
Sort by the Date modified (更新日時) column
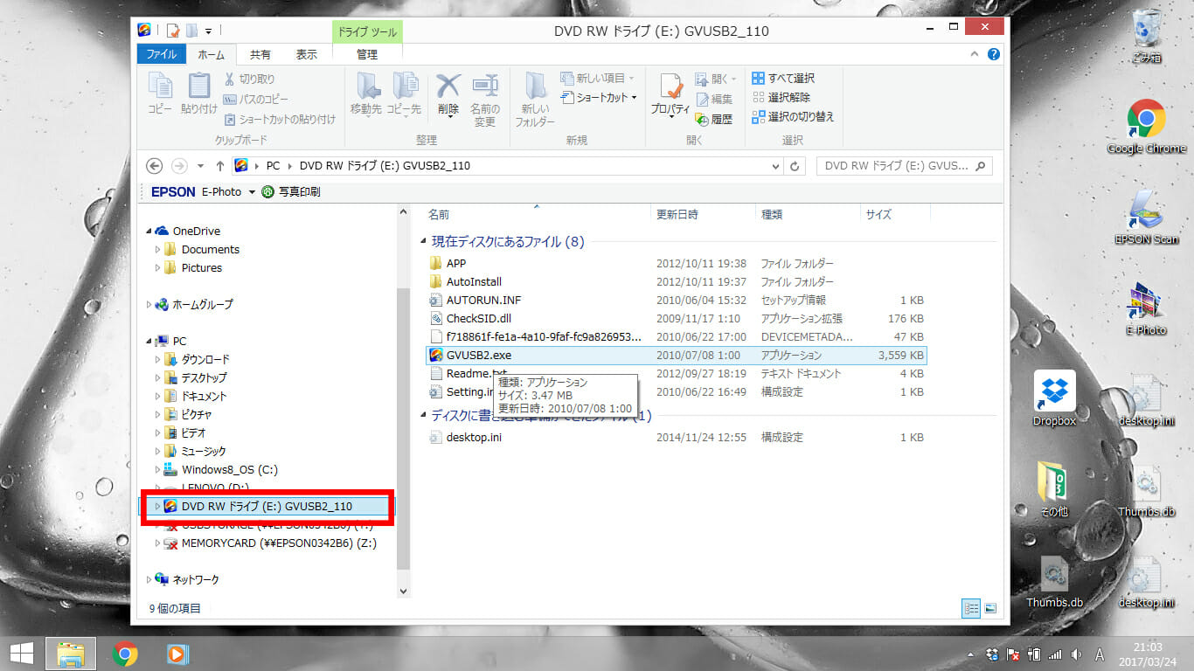tap(703, 214)
